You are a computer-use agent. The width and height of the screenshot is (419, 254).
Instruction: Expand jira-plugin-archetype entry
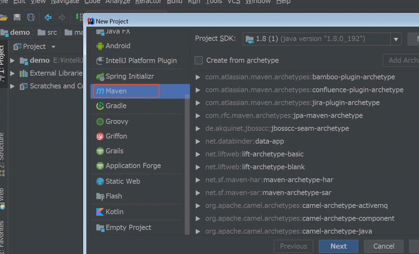point(198,103)
